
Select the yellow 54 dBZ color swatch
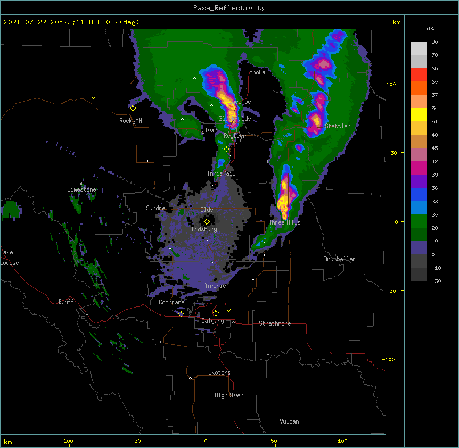point(419,114)
